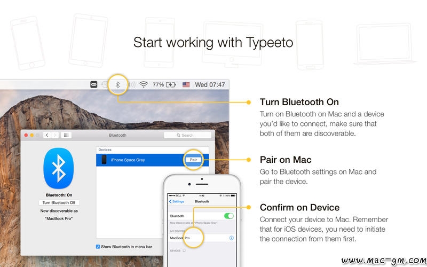Click the Turn Bluetooth On heading
The image size is (427, 267).
click(x=299, y=102)
